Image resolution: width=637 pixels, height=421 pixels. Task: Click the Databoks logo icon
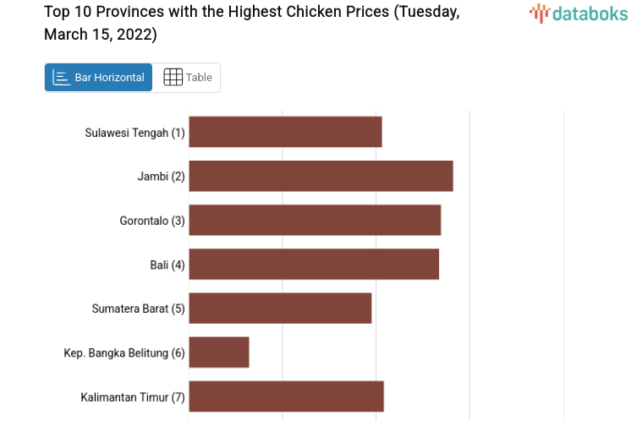pyautogui.click(x=540, y=13)
